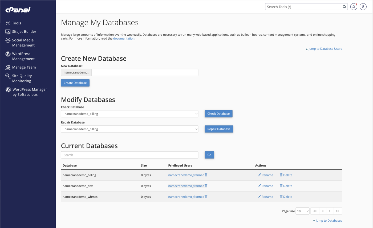
Task: Click the Social Media Management icon
Action: click(7, 40)
